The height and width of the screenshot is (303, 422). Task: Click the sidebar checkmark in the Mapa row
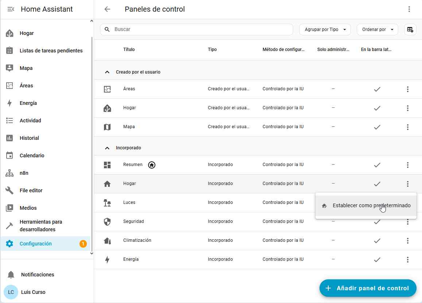(377, 127)
